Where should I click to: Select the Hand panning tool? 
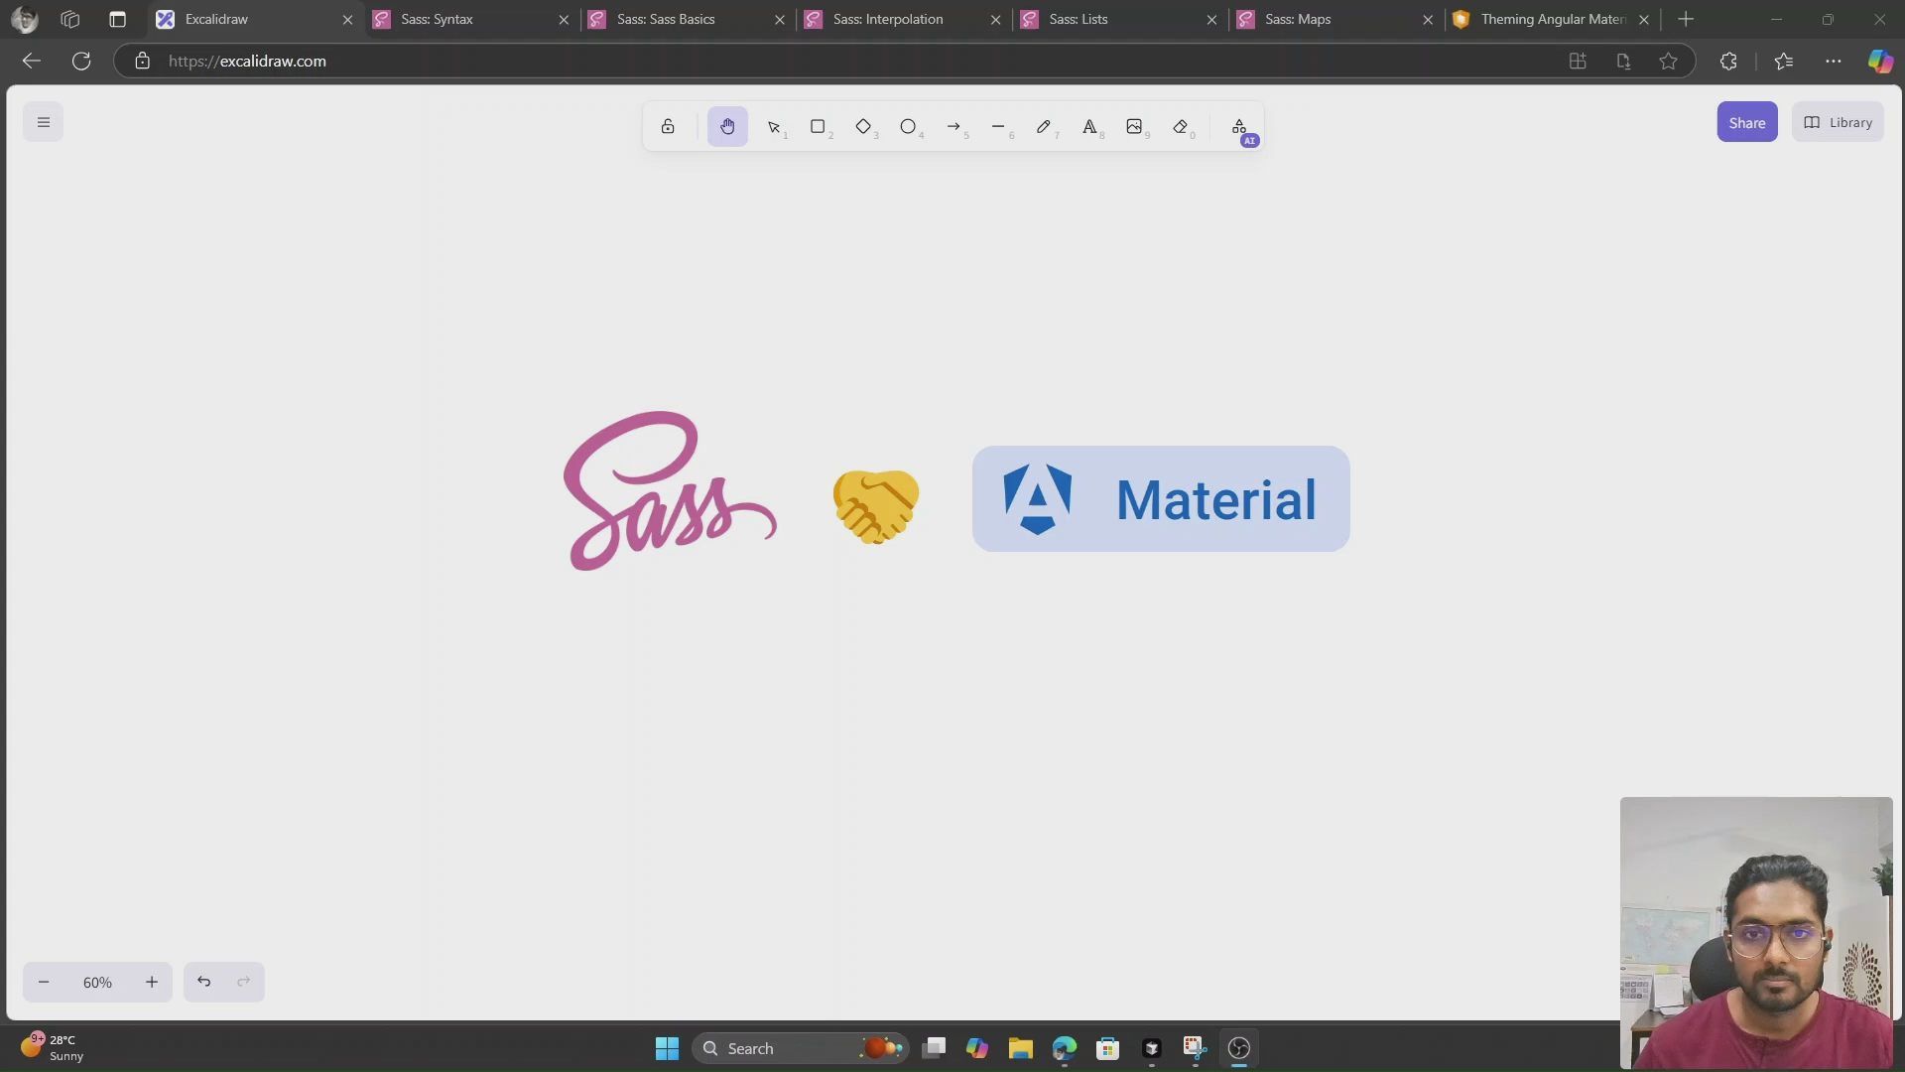point(727,126)
